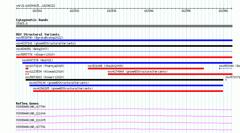Click the black nsv4337141 variant bar
The height and width of the screenshot is (133, 240).
point(124,46)
